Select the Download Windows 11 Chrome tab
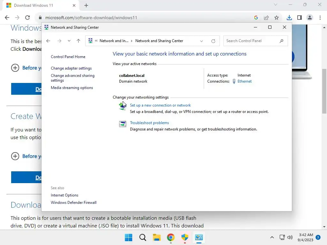This screenshot has height=245, width=327. pyautogui.click(x=41, y=5)
